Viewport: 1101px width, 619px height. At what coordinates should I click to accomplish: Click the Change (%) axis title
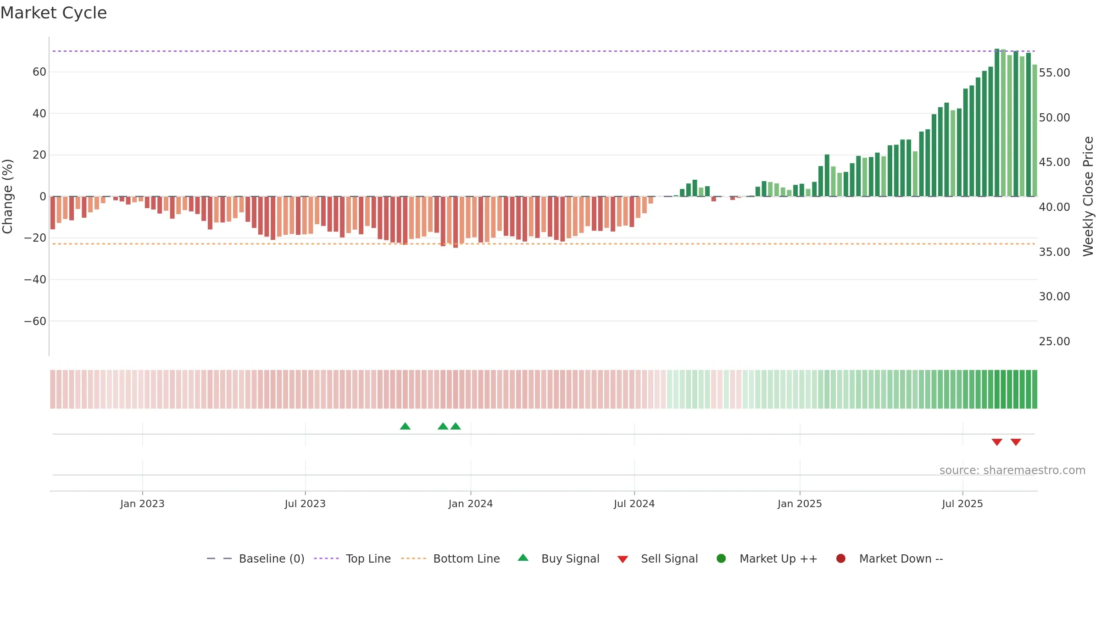(x=7, y=196)
